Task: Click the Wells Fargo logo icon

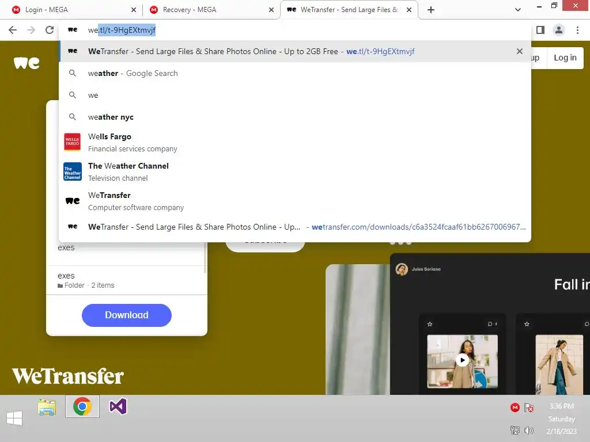Action: tap(72, 142)
